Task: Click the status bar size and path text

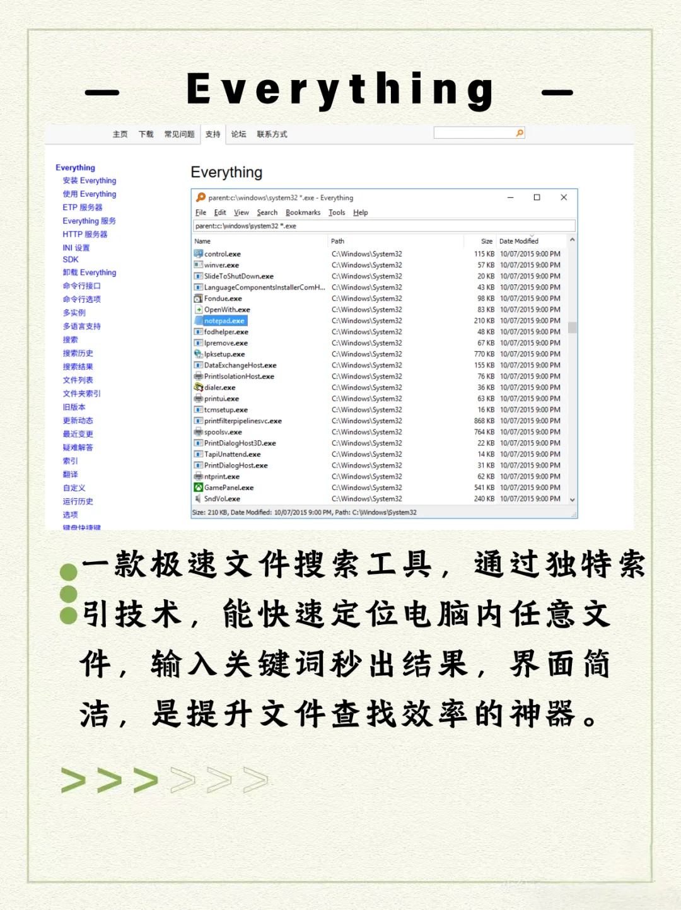Action: coord(305,513)
